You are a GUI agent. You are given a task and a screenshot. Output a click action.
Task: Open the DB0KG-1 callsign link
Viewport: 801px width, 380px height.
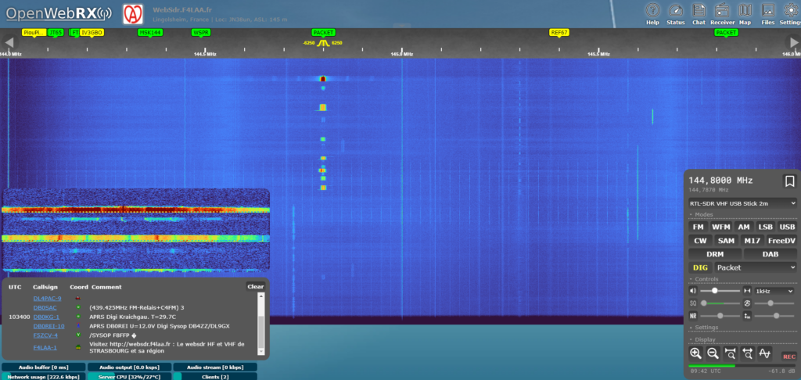tap(45, 317)
